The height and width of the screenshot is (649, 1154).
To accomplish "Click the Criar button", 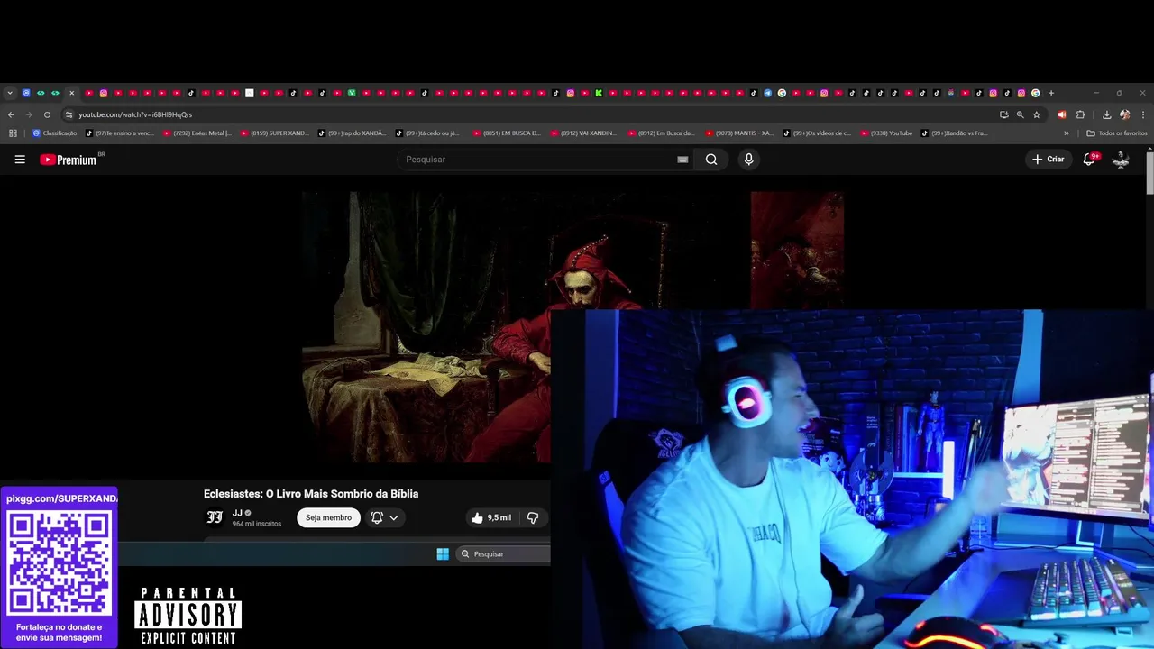I will (1049, 160).
